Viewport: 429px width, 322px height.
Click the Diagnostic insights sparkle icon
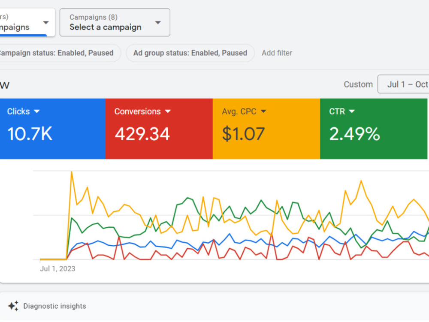(x=13, y=306)
